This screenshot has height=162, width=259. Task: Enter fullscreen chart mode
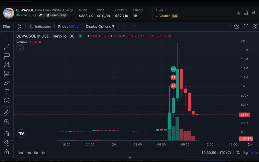coord(246,27)
